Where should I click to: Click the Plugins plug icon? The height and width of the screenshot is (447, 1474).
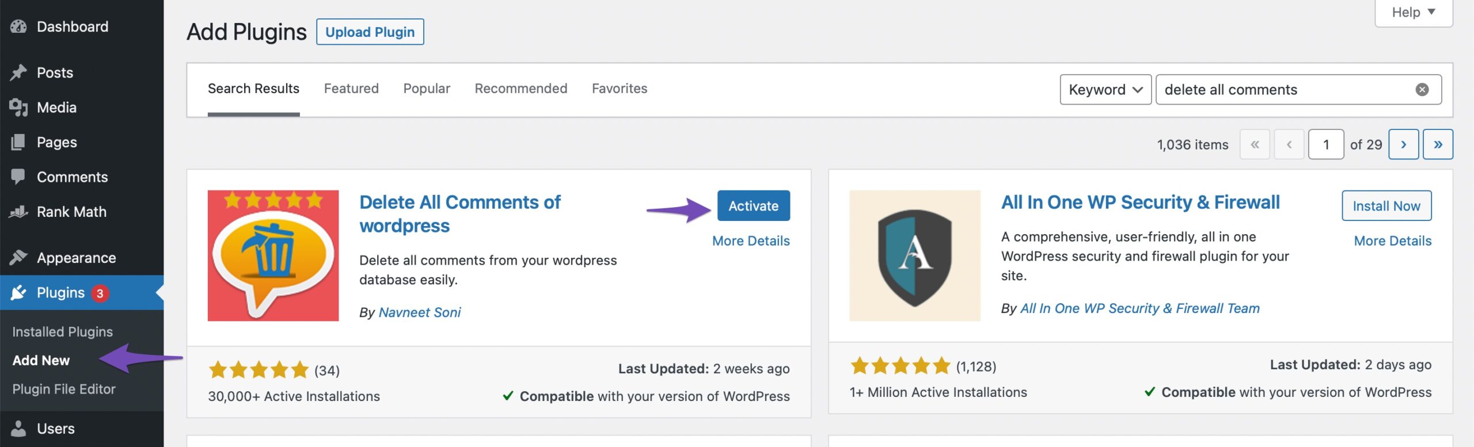point(18,293)
